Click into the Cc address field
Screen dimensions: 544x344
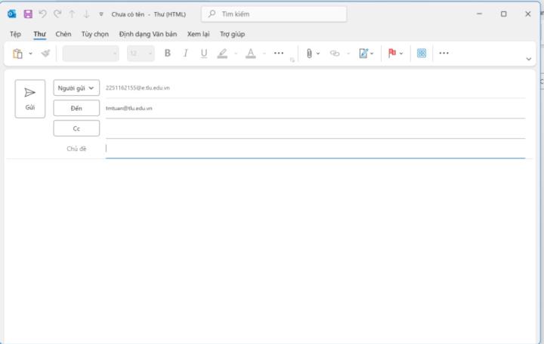pyautogui.click(x=315, y=128)
